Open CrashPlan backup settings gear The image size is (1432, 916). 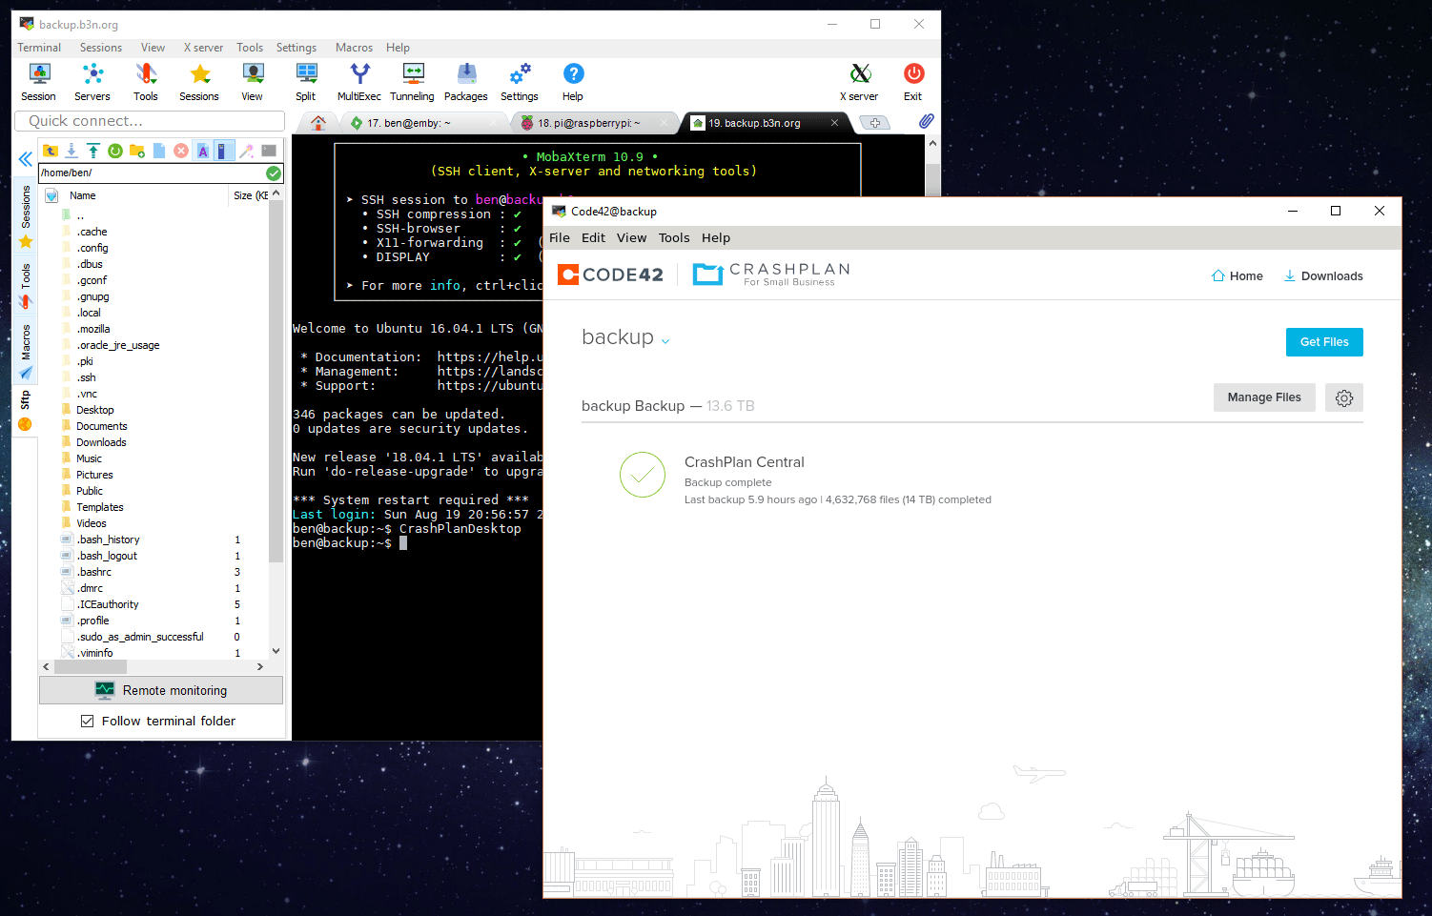(x=1344, y=398)
